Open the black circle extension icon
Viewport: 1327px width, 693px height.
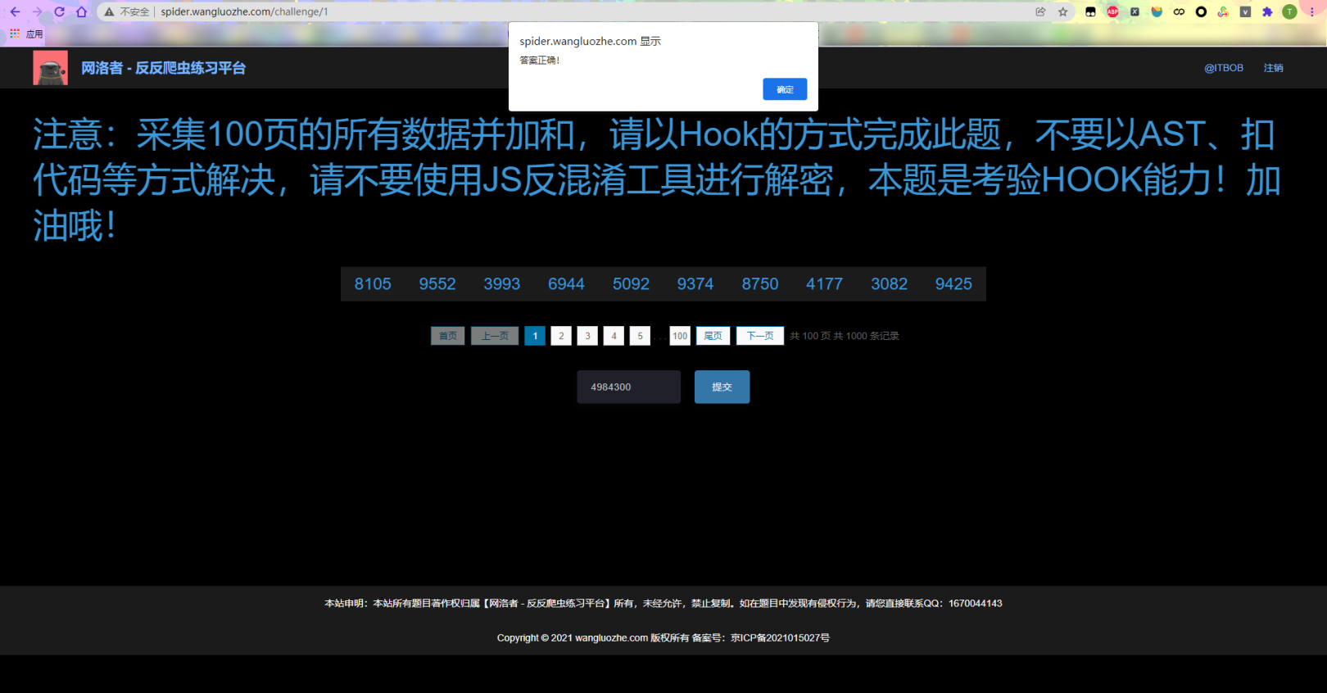click(x=1201, y=11)
